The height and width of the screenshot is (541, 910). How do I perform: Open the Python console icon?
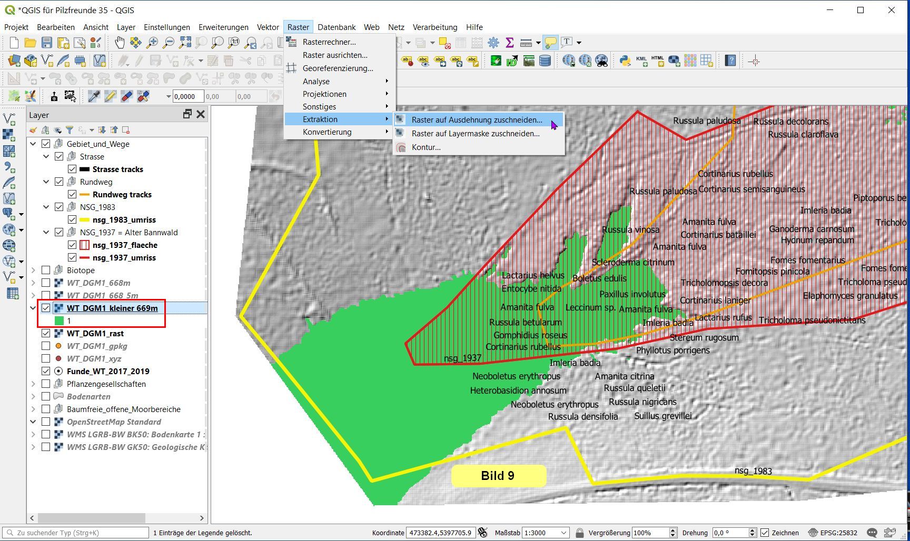[625, 61]
